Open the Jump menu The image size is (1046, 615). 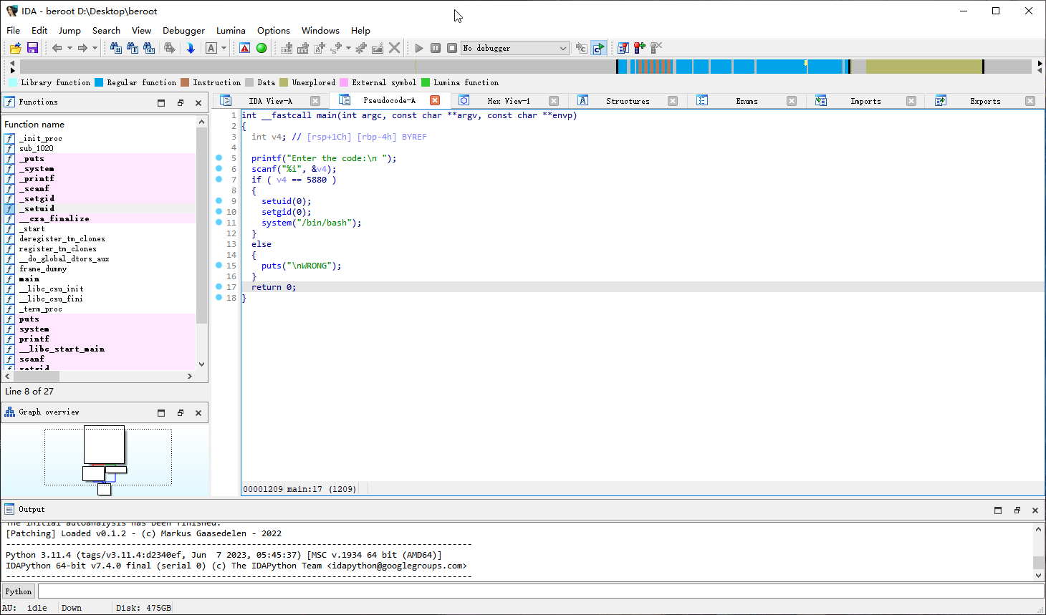tap(69, 31)
